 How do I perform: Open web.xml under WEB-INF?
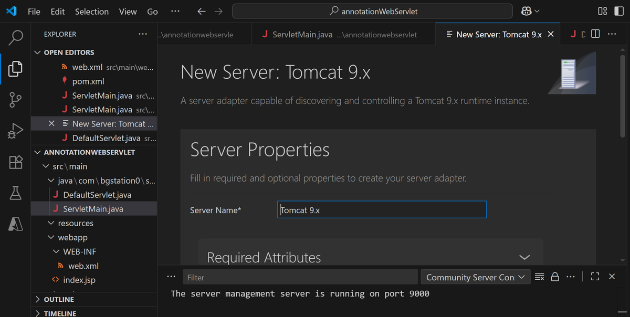point(94,266)
